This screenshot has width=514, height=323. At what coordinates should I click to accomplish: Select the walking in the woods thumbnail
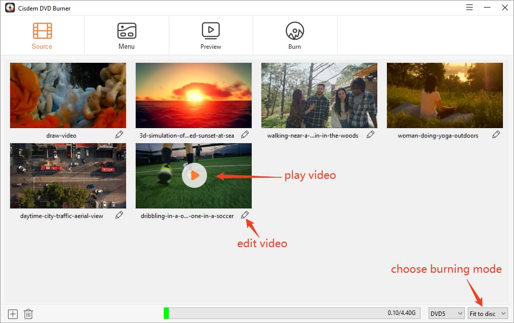tap(319, 95)
